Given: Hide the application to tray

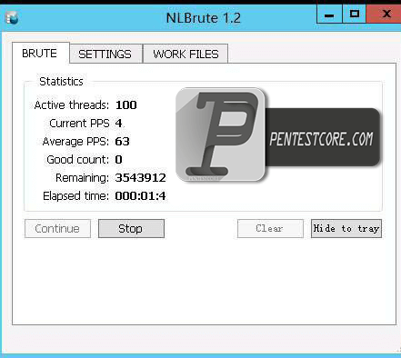Looking at the screenshot, I should (x=346, y=229).
